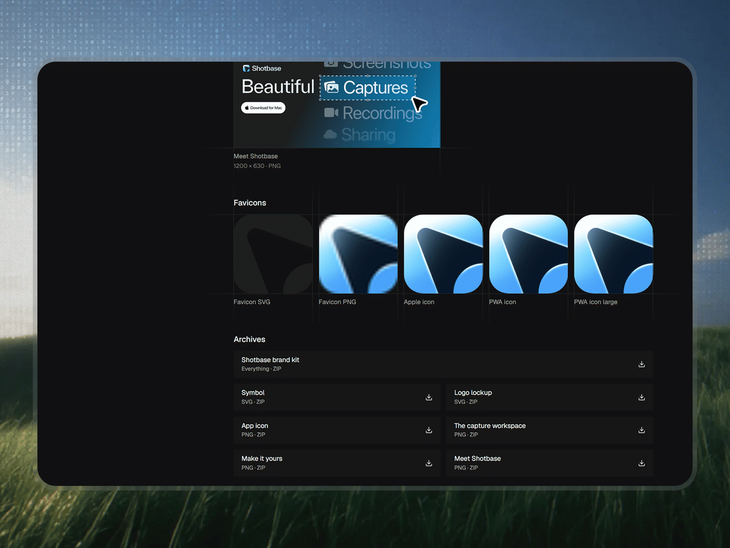Click the Favicons section heading
The image size is (730, 548).
250,203
